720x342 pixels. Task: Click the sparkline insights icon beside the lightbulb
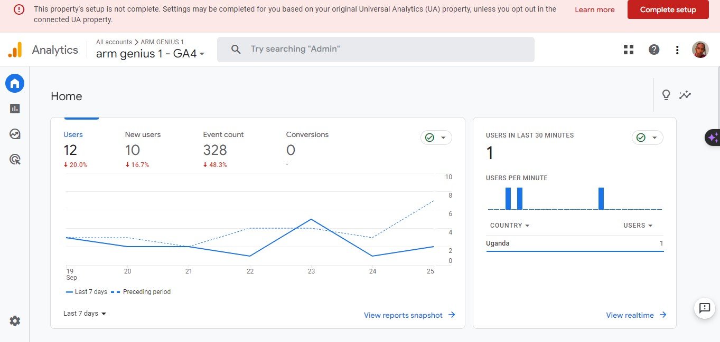coord(685,95)
